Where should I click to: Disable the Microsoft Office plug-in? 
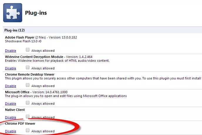(x=11, y=104)
